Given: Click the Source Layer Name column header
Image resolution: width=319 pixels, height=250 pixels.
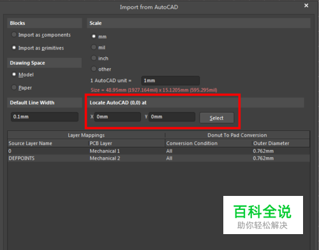Looking at the screenshot, I should 30,143.
